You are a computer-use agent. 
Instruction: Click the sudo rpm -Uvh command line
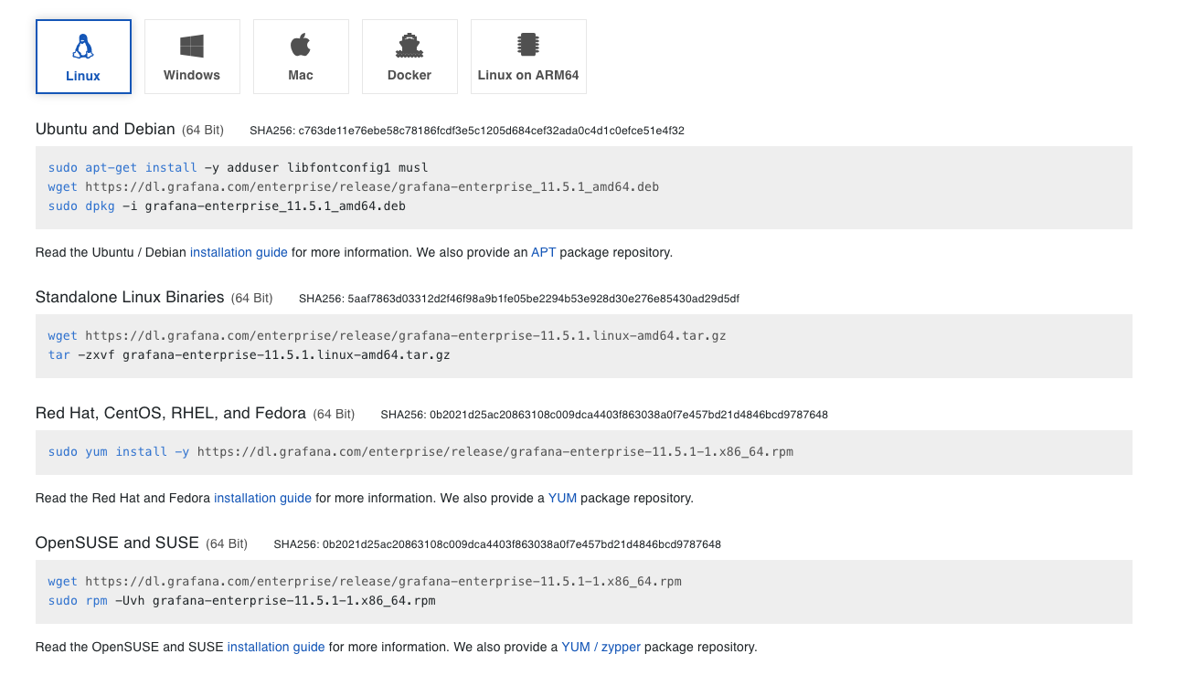coord(241,600)
